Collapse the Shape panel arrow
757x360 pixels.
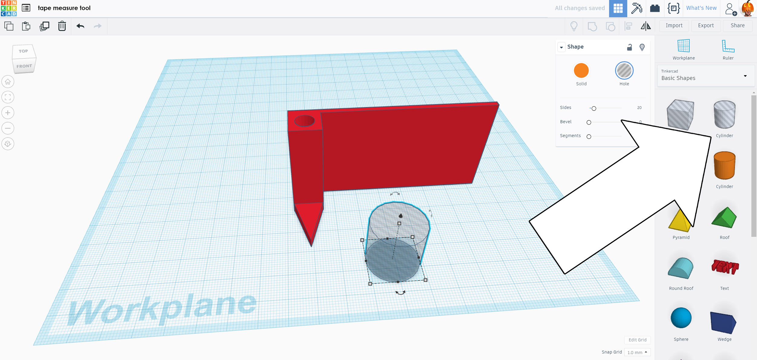[x=561, y=47]
